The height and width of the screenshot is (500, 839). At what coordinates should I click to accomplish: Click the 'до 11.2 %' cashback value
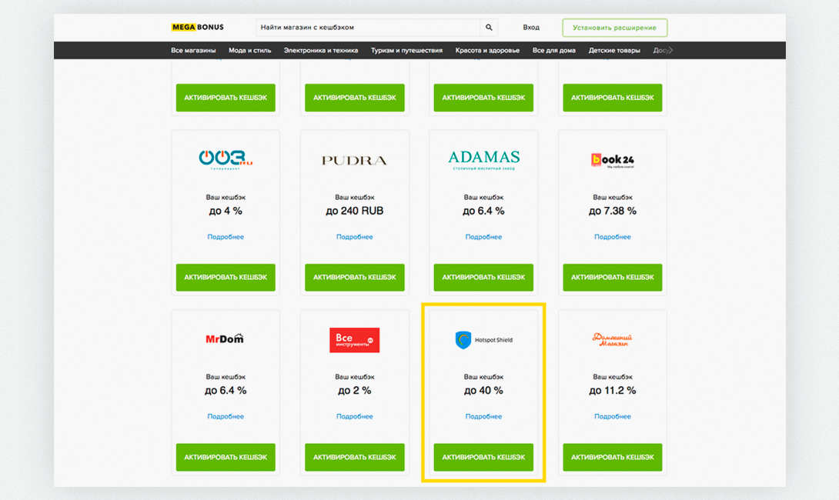click(613, 391)
